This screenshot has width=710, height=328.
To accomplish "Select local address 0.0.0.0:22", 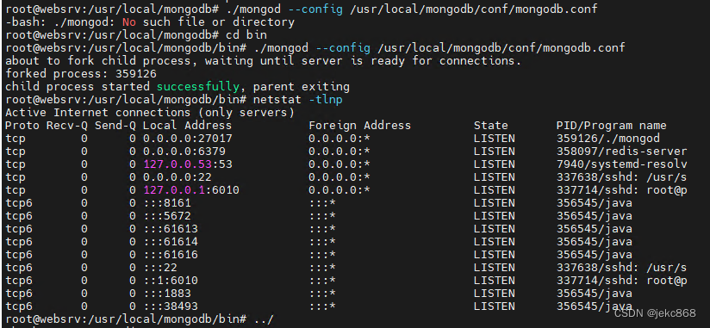I will point(177,176).
